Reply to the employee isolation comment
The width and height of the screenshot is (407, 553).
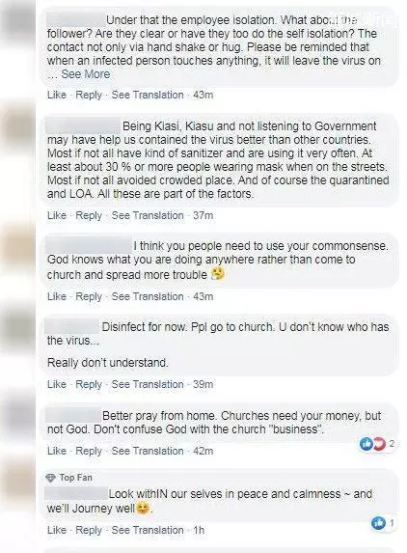(89, 95)
